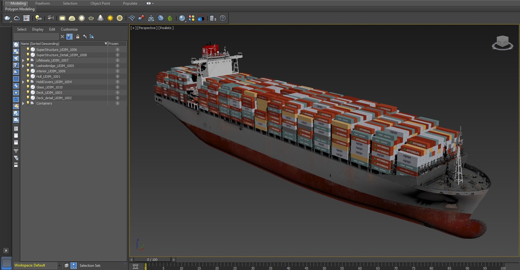Open the Customize menu in scene explorer

point(69,29)
